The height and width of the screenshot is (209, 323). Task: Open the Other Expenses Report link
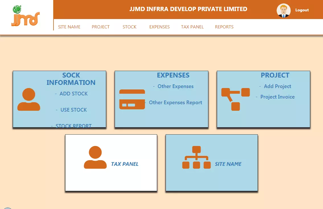click(x=175, y=103)
